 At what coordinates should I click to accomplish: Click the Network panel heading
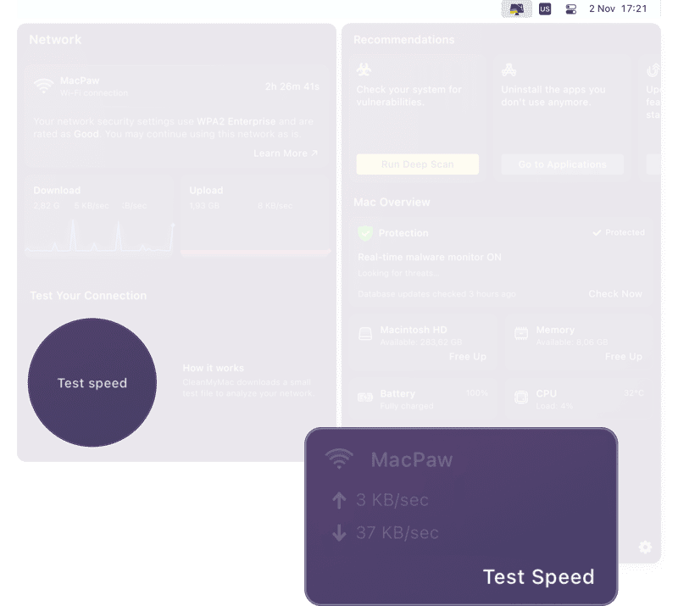coord(55,39)
